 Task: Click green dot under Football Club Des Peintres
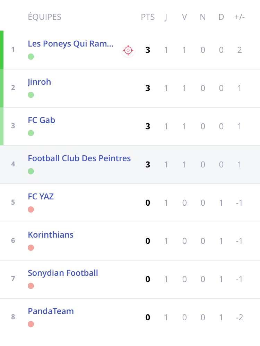point(31,171)
